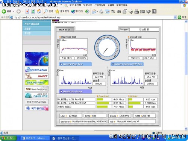Select 게시판 in the side menu

pyautogui.click(x=36, y=33)
